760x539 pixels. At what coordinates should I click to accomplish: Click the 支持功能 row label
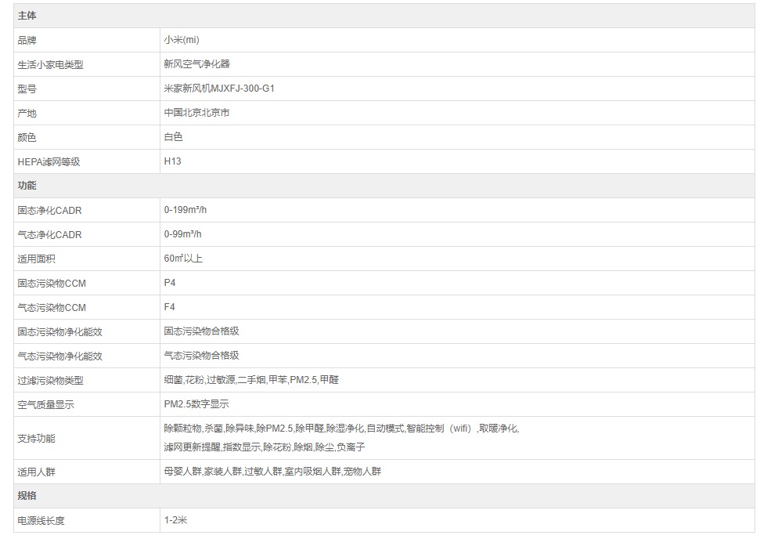tap(36, 438)
